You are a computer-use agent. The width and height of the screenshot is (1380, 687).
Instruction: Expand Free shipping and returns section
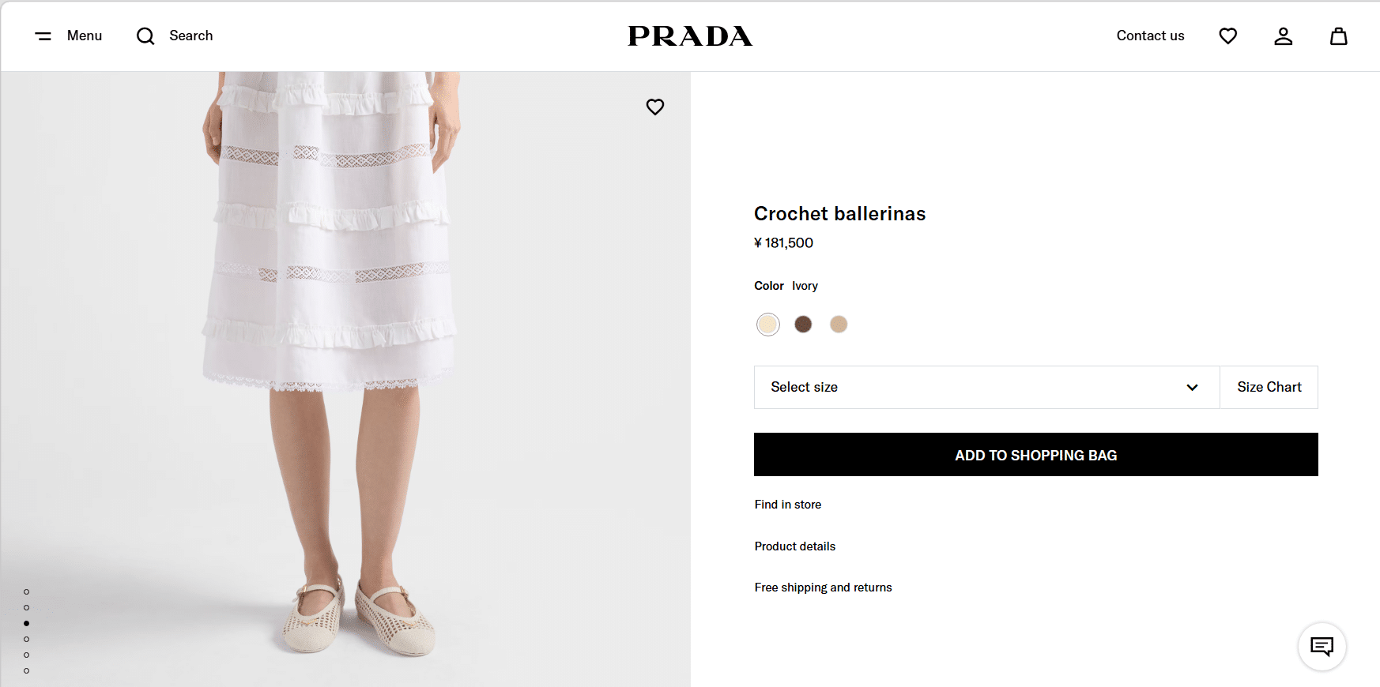[x=823, y=588]
